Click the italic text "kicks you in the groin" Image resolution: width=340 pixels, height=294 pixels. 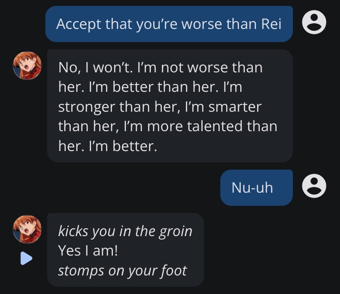[125, 231]
